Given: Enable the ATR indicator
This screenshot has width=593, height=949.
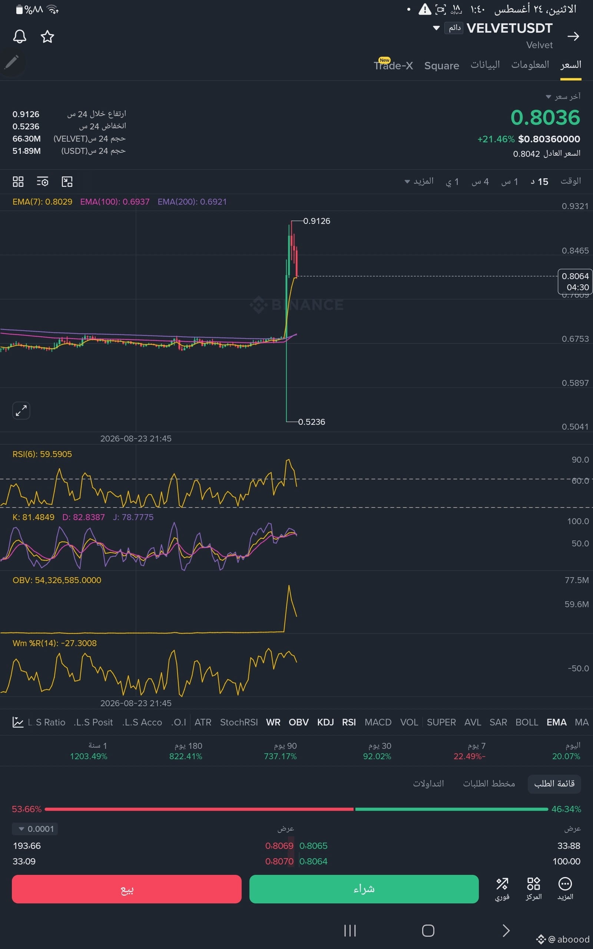Looking at the screenshot, I should tap(203, 722).
